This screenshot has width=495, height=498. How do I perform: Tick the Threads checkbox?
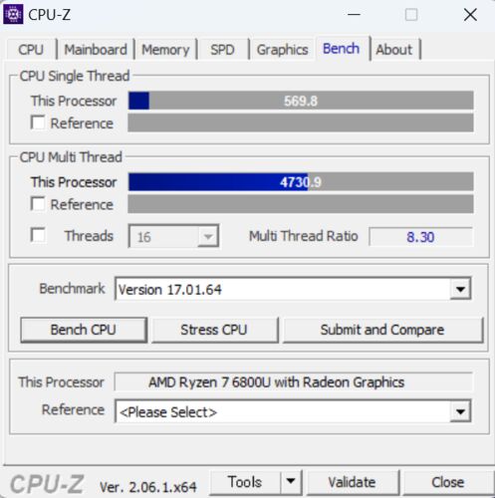38,235
